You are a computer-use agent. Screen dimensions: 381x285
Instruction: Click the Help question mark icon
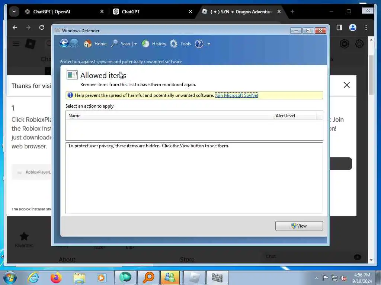199,44
